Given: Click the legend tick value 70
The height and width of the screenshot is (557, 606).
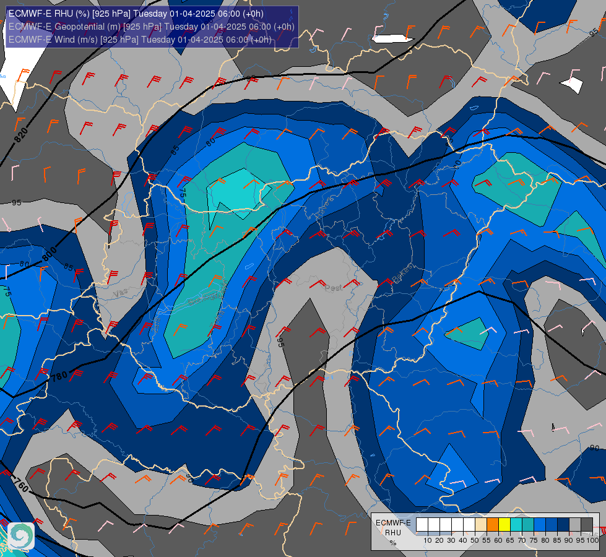Looking at the screenshot, I should coord(522,540).
